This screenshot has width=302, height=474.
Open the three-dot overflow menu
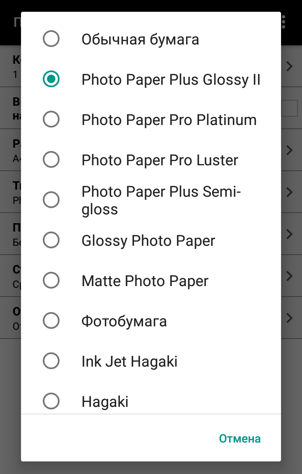pos(284,22)
